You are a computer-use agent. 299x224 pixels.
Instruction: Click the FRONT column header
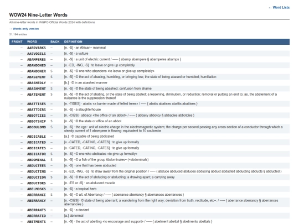tap(17, 41)
